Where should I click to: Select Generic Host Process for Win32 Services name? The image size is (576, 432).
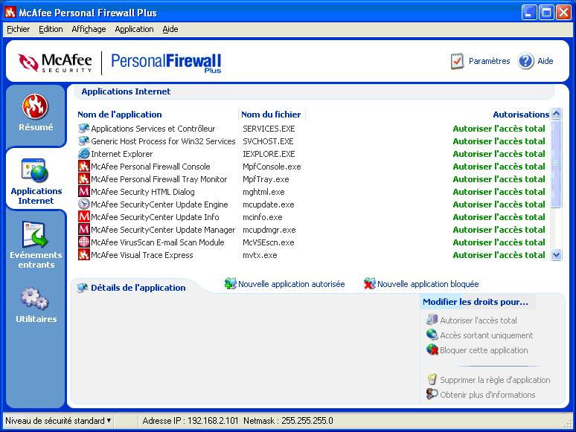pyautogui.click(x=163, y=141)
